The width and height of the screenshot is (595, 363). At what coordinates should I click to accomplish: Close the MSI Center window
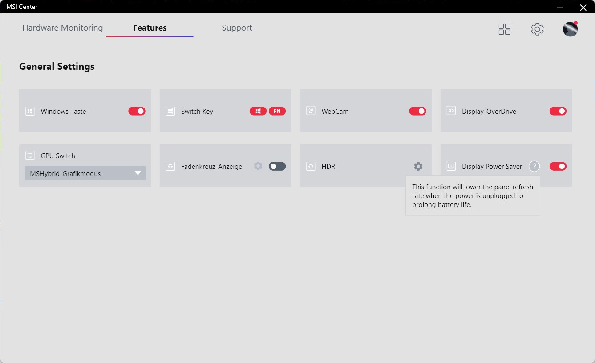coord(583,7)
